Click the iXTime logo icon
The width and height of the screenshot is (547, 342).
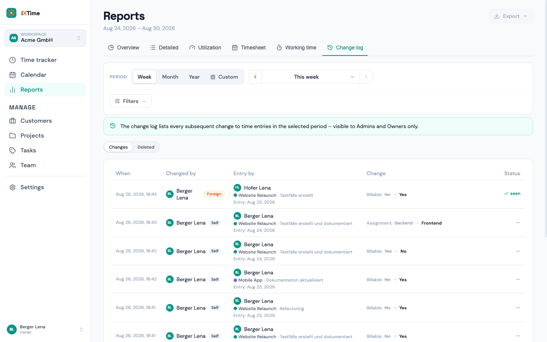tap(11, 13)
